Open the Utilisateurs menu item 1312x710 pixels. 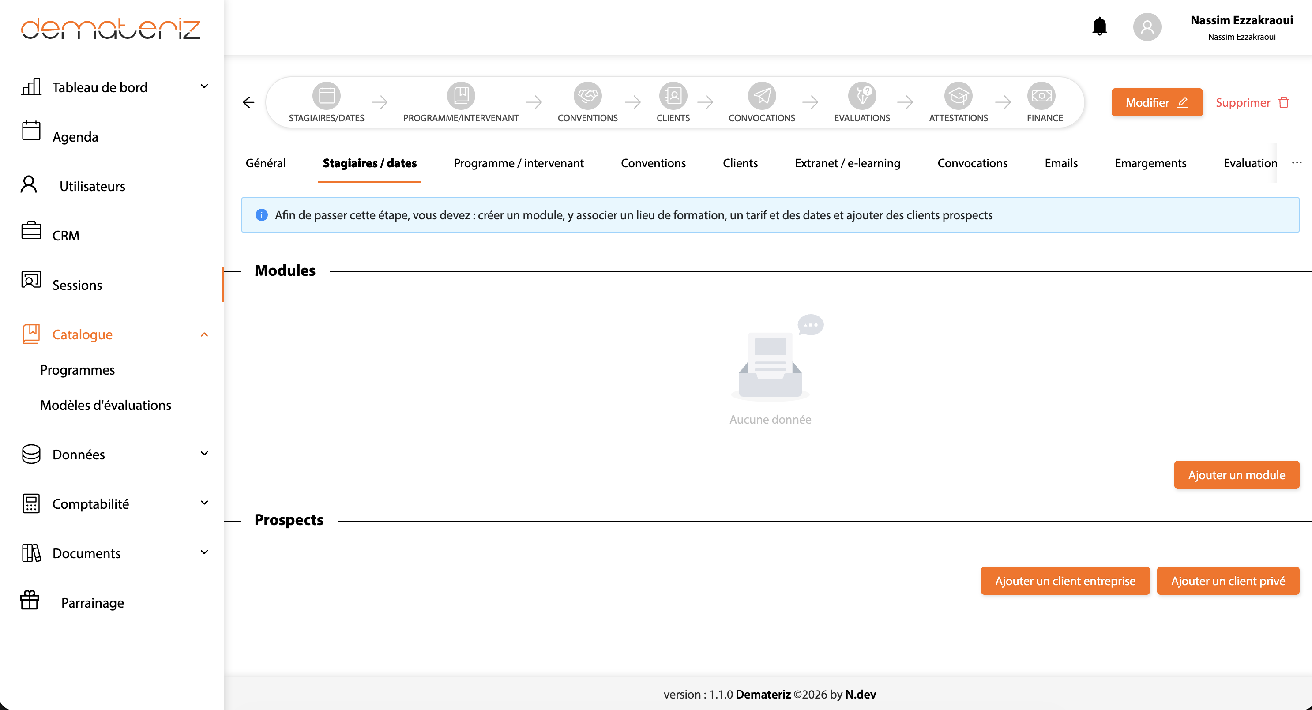pos(92,186)
